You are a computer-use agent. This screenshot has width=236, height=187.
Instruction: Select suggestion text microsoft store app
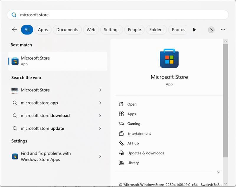point(39,103)
